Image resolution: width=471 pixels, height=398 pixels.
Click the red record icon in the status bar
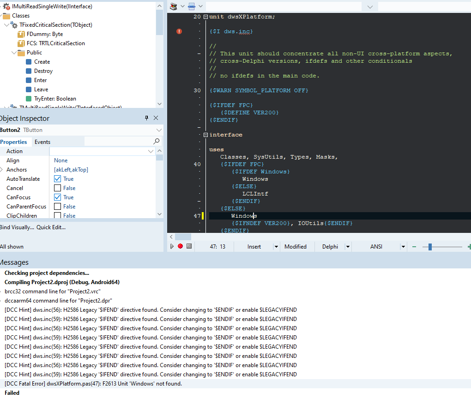(180, 246)
